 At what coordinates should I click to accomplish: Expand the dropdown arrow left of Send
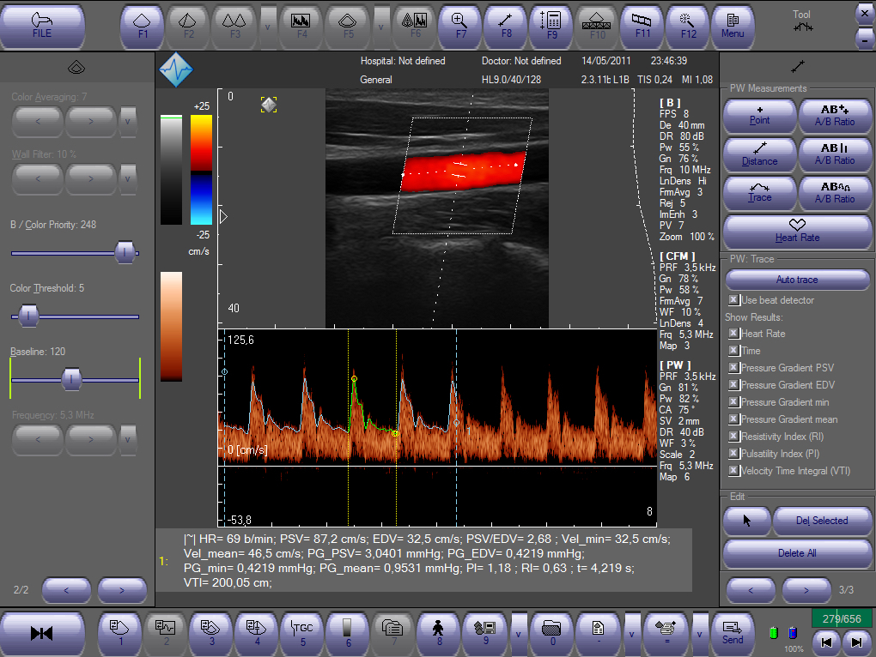point(700,632)
